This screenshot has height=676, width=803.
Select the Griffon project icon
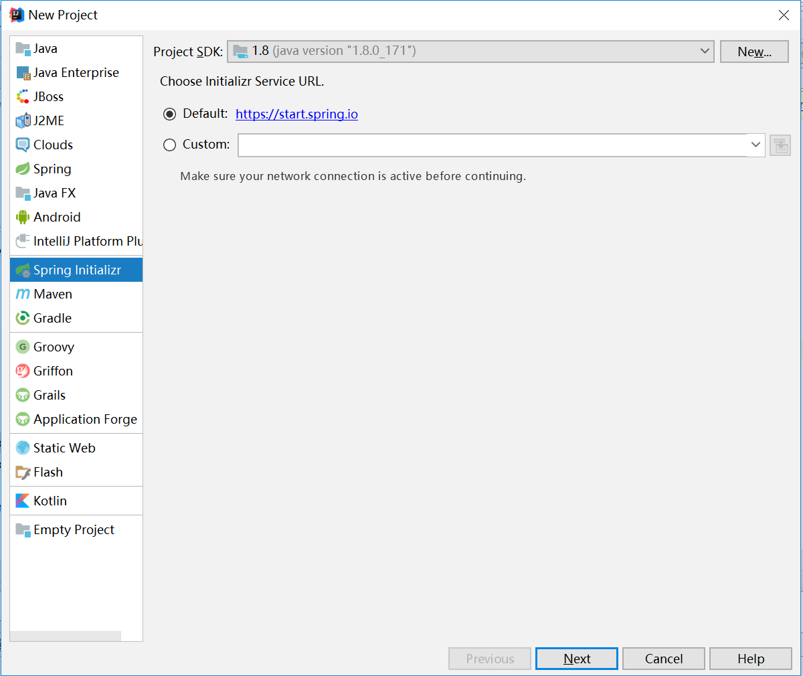[x=23, y=371]
